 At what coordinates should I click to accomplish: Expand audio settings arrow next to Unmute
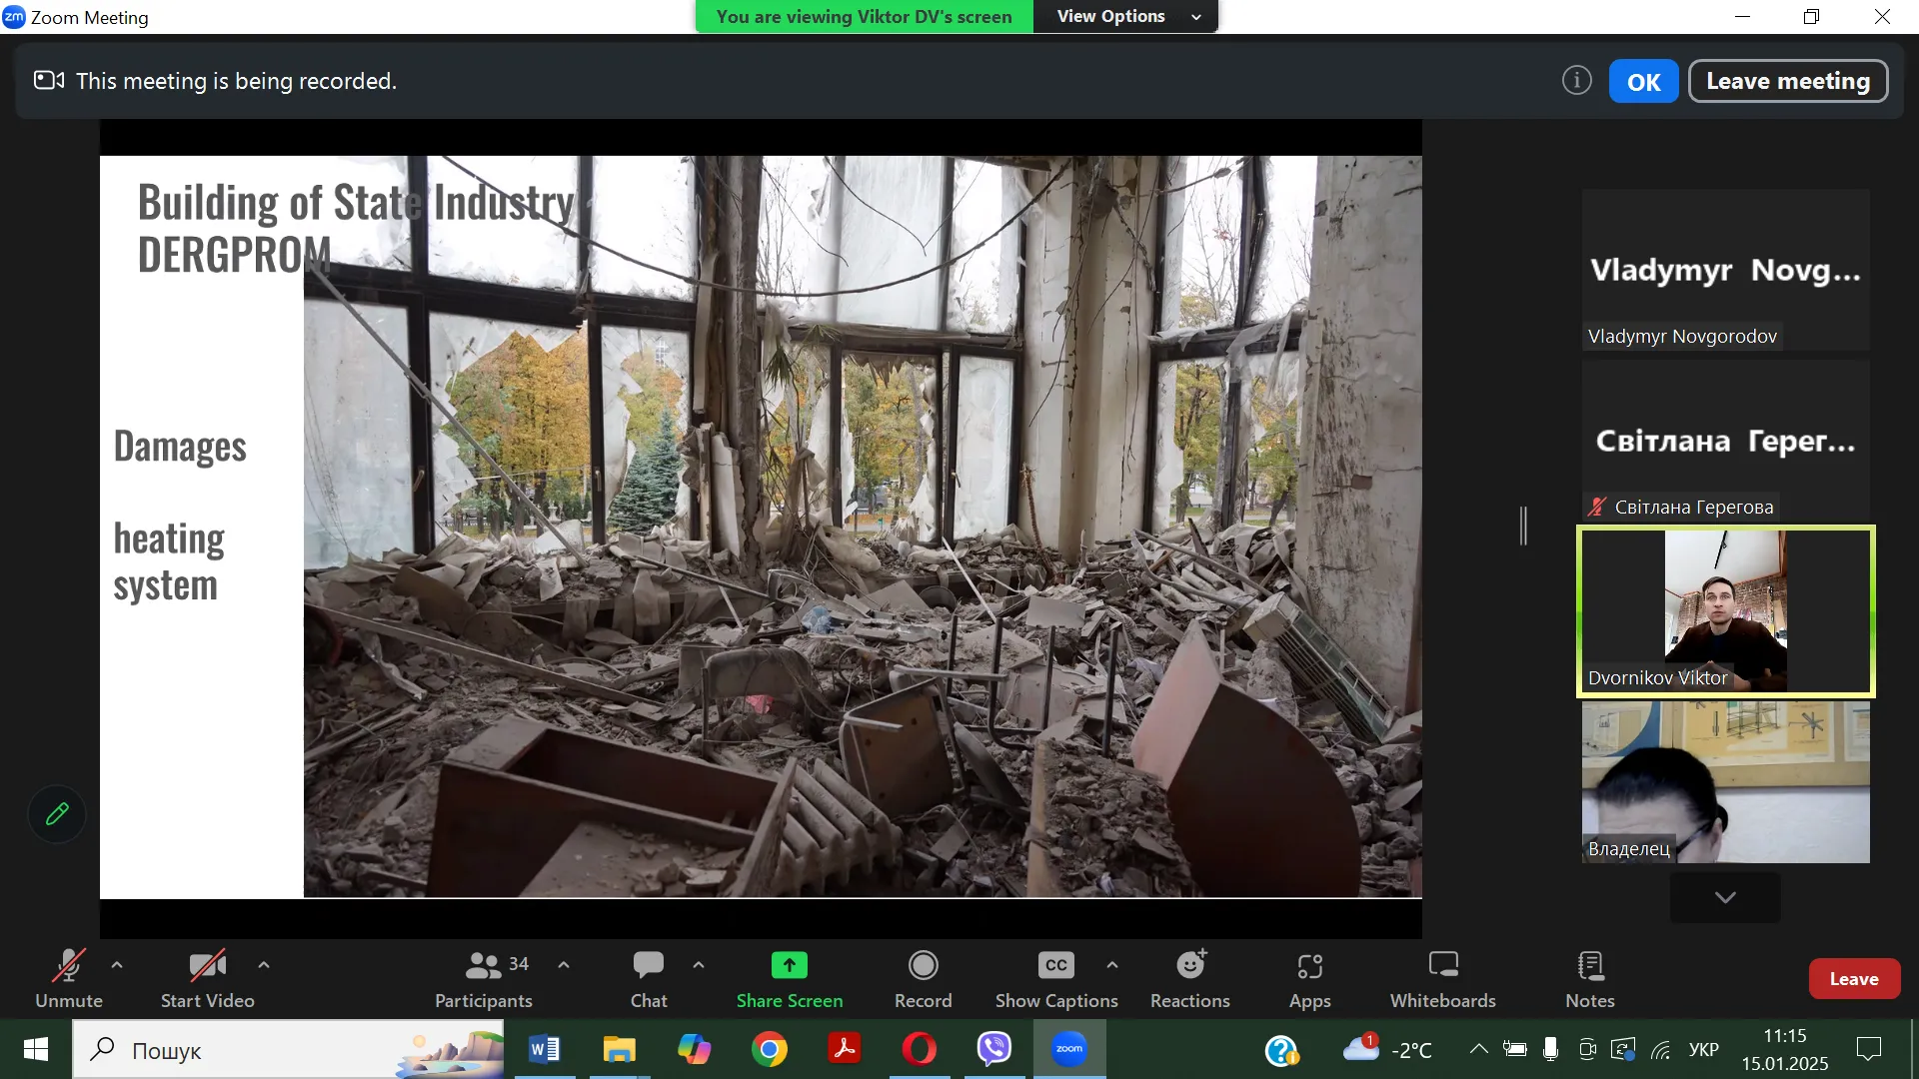tap(117, 965)
